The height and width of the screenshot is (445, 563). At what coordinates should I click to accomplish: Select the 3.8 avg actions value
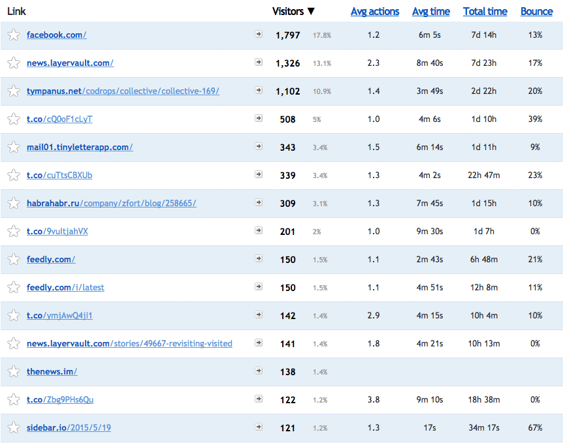coord(374,399)
